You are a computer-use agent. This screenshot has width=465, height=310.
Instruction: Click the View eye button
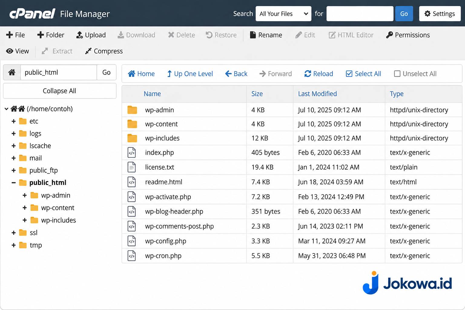pos(18,51)
